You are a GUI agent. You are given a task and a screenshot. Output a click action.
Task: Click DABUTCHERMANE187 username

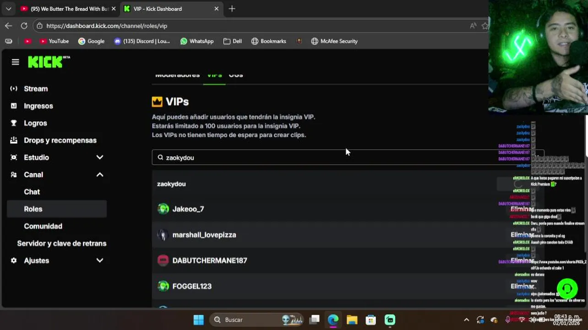click(x=210, y=260)
